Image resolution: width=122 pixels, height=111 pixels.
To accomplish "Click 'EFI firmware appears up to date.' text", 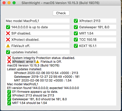I will 35,92.
